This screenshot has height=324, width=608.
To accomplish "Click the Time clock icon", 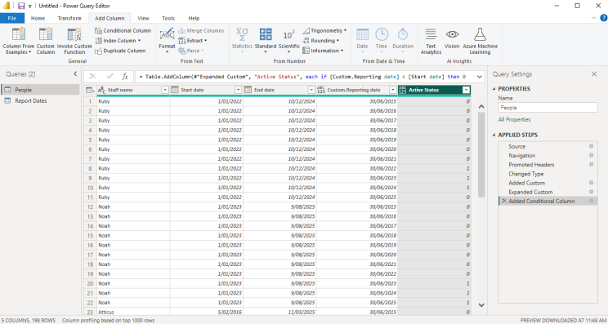I will 382,34.
